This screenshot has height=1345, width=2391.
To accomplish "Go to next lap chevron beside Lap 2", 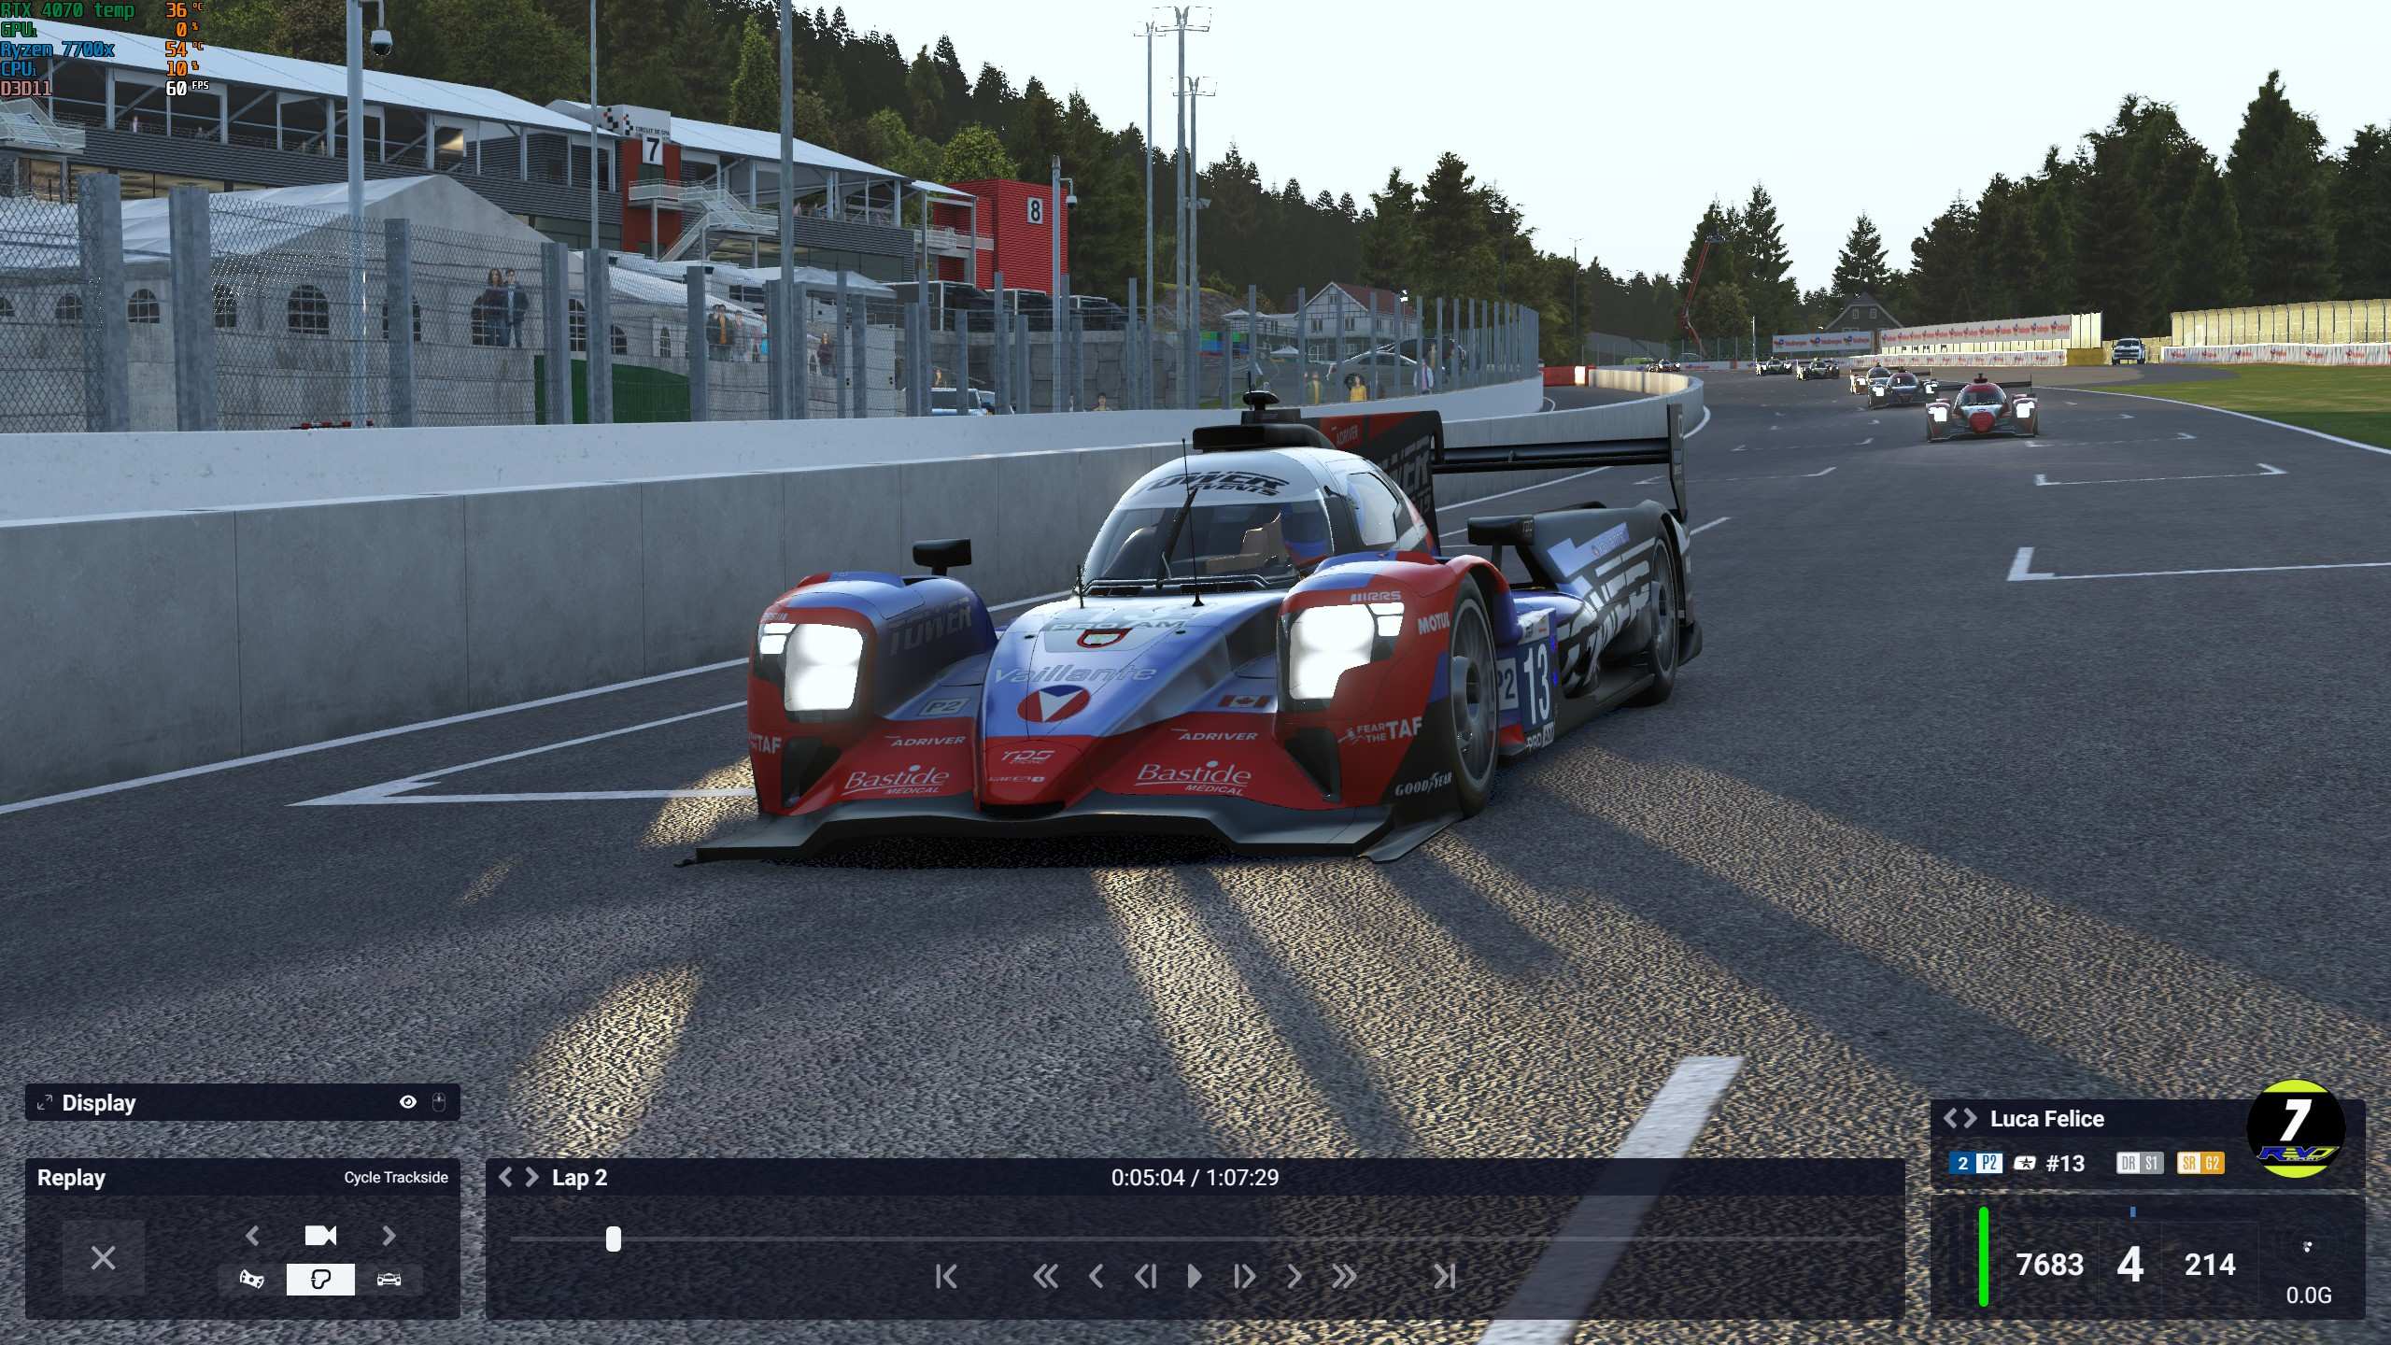I will point(532,1177).
